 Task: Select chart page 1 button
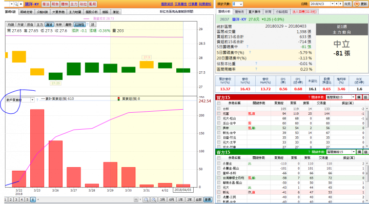point(5,199)
